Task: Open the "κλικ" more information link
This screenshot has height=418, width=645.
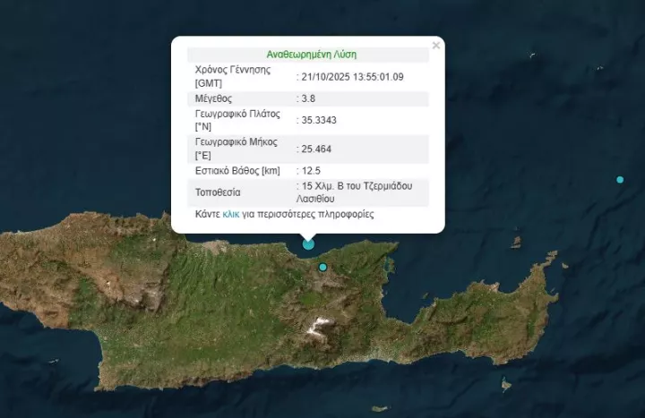Action: pos(230,215)
